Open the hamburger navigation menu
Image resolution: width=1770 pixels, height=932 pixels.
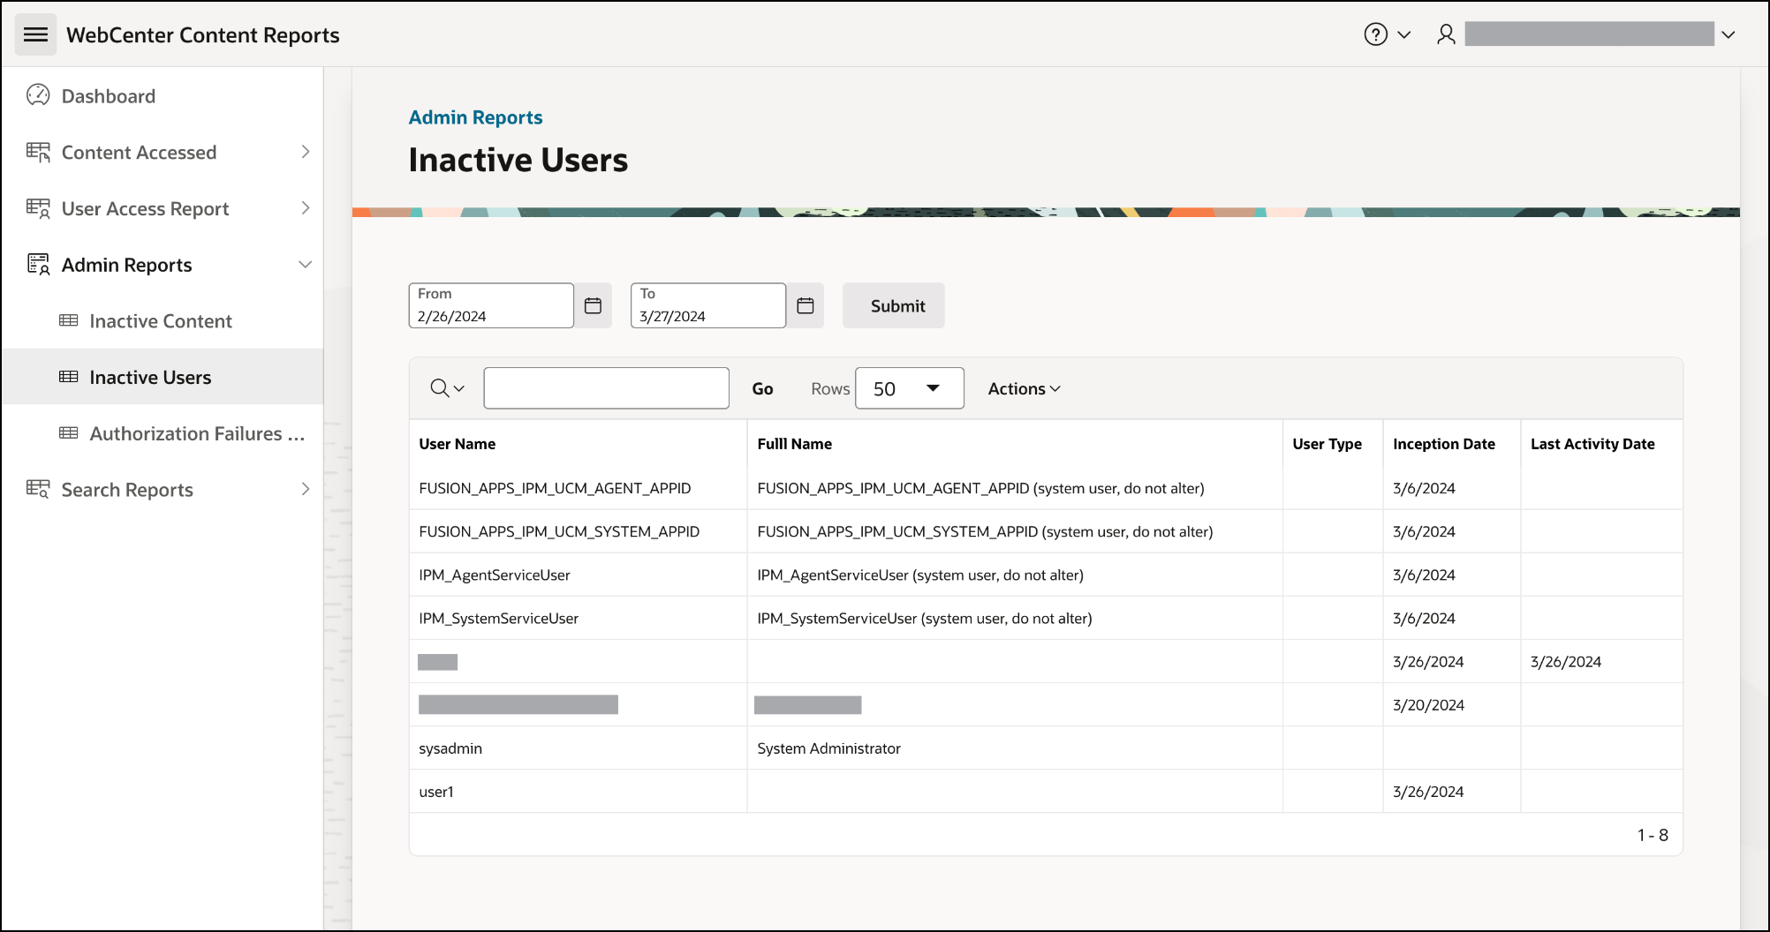tap(35, 34)
